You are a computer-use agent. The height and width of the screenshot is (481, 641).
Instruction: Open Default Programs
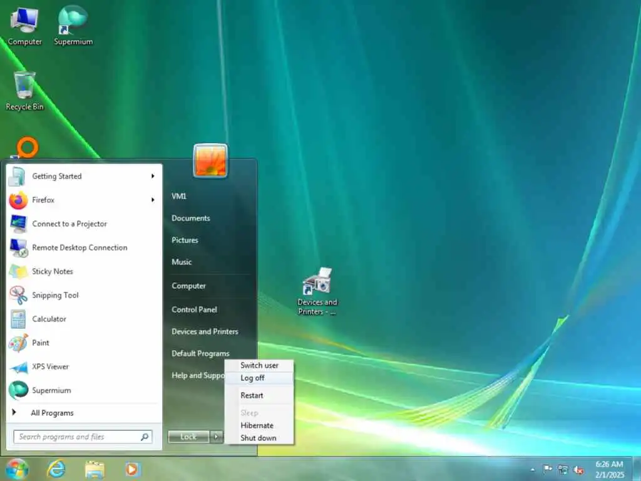click(x=200, y=353)
